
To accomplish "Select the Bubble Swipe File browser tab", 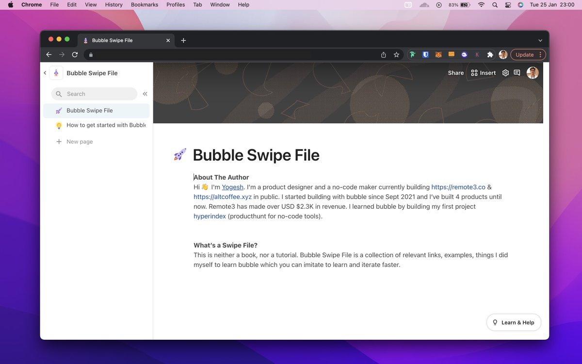I will 127,40.
